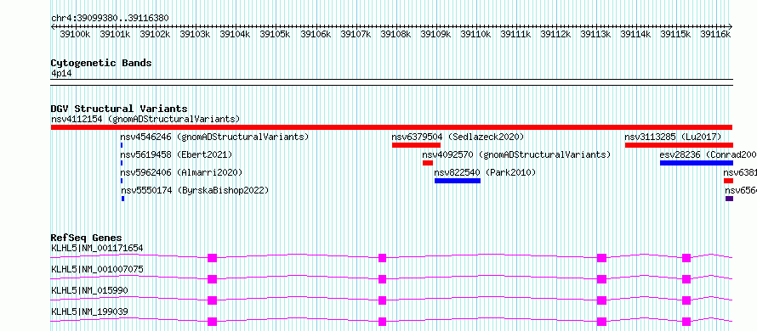Open variant nsv822540 (Park2010) label
757x331 pixels.
pos(485,172)
